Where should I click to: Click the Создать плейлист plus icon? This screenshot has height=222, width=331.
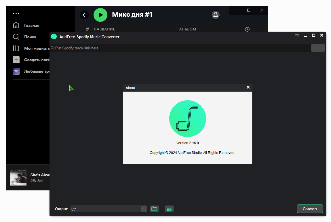[x=16, y=60]
